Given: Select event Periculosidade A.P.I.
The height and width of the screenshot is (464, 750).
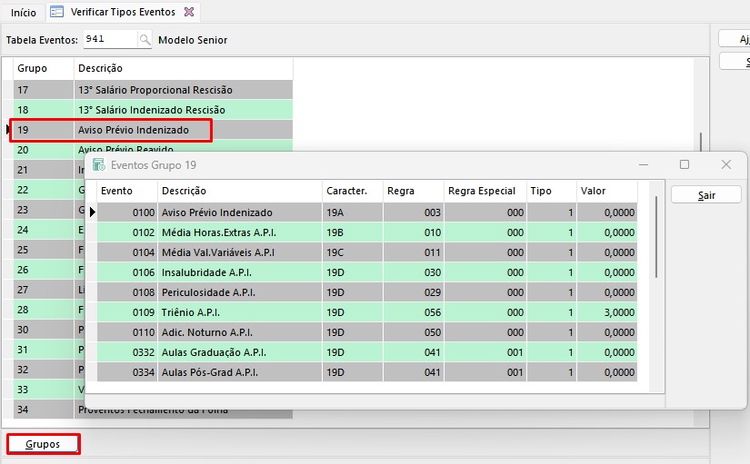Looking at the screenshot, I should click(367, 292).
